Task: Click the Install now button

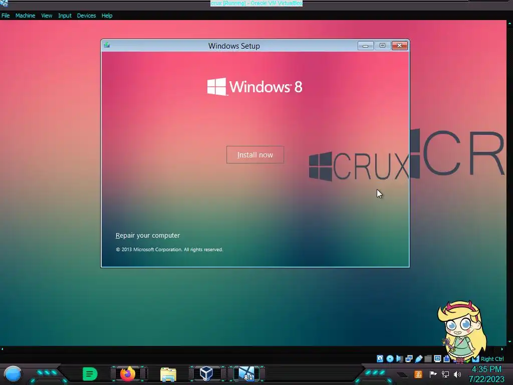Action: [x=255, y=154]
